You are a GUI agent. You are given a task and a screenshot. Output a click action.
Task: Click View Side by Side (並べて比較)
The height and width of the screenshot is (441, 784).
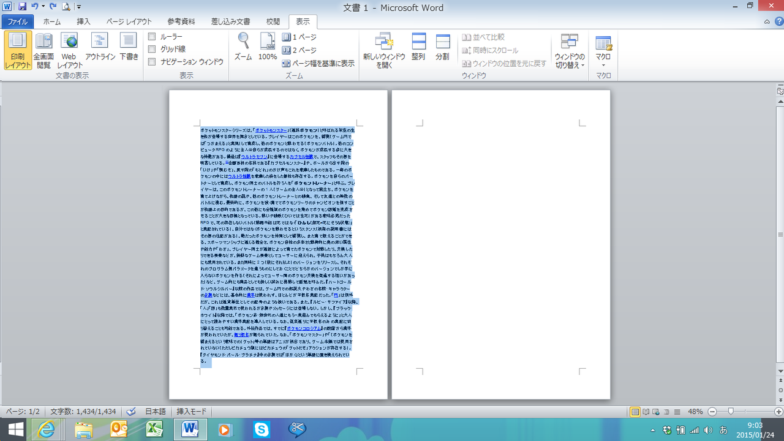[484, 37]
